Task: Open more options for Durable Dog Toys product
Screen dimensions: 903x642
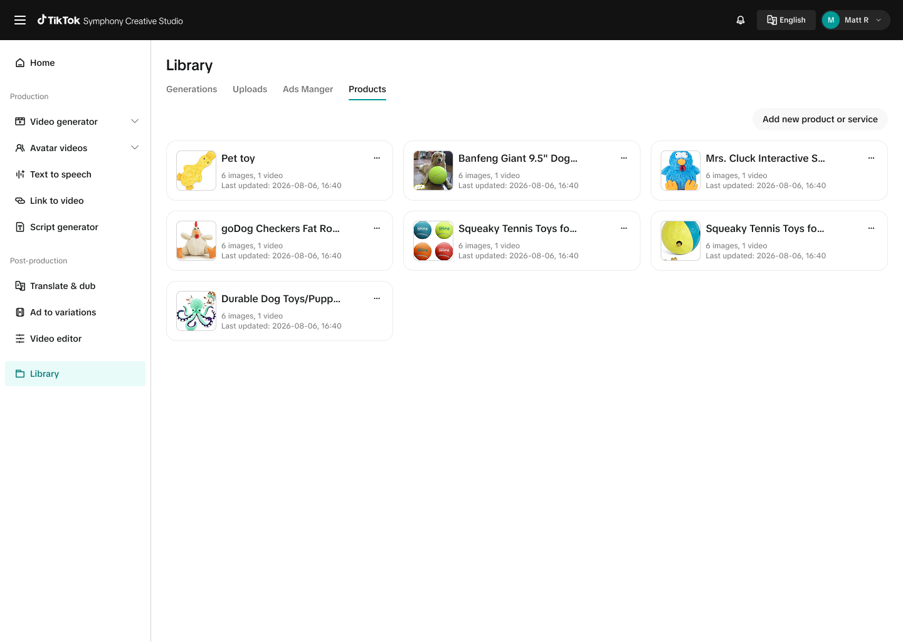Action: click(377, 298)
